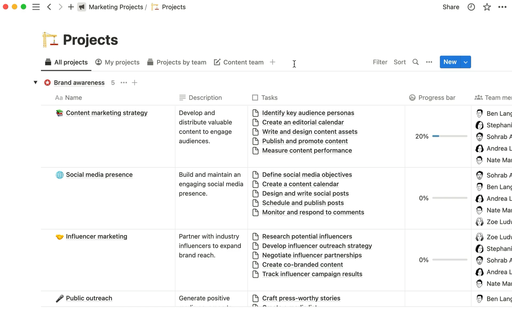This screenshot has width=512, height=320.
Task: Open Brand awareness group options ellipsis
Action: pyautogui.click(x=123, y=83)
